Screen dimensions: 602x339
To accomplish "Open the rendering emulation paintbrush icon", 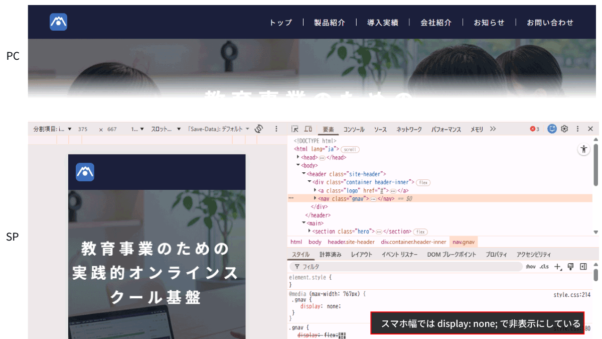I will tap(570, 267).
